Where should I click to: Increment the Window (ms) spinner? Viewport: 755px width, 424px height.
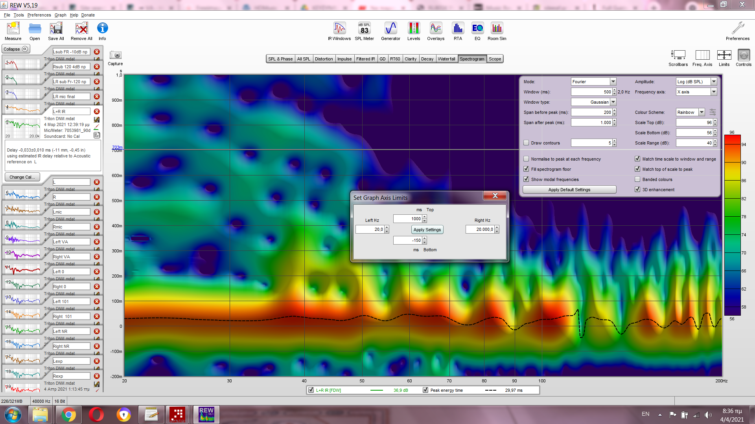(x=614, y=90)
